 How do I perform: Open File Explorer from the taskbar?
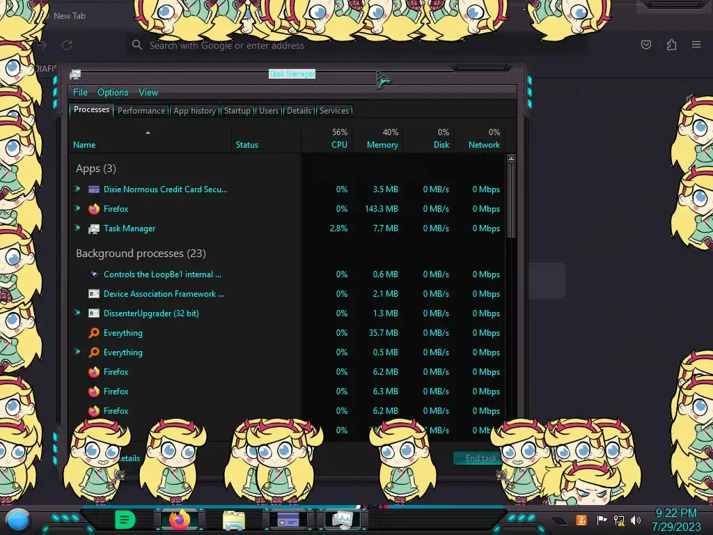234,520
